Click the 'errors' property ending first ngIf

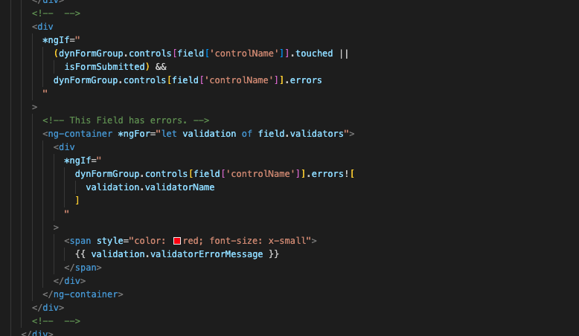(306, 80)
